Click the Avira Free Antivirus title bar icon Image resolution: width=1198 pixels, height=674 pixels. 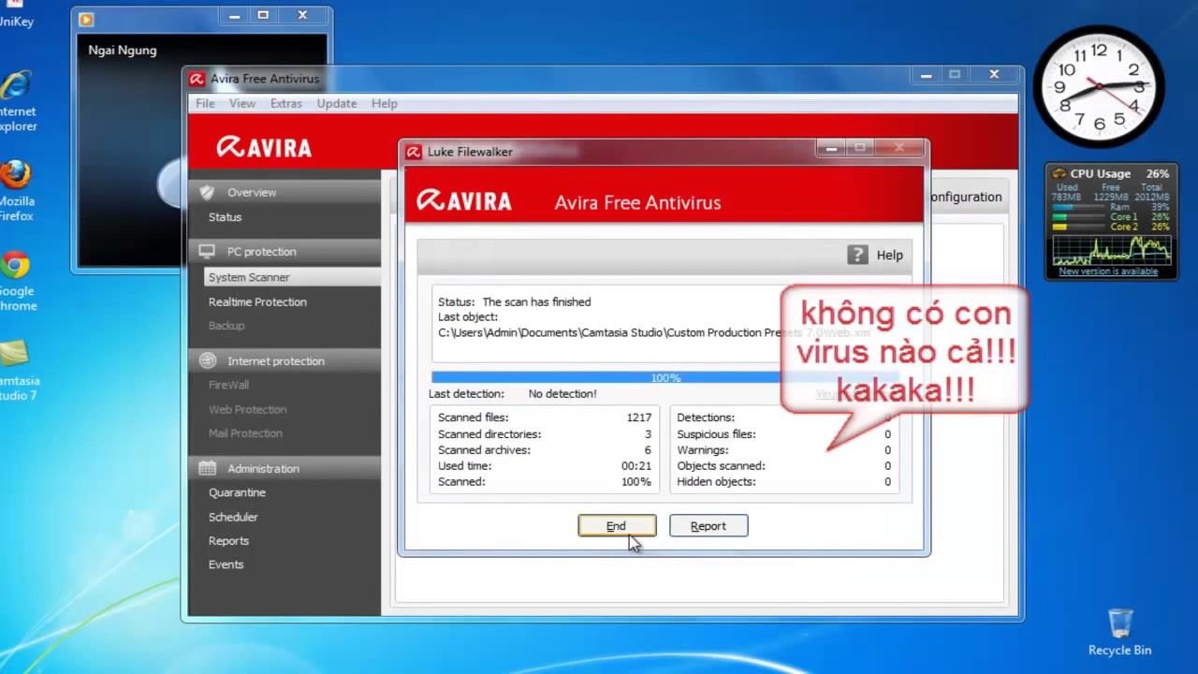[x=197, y=79]
